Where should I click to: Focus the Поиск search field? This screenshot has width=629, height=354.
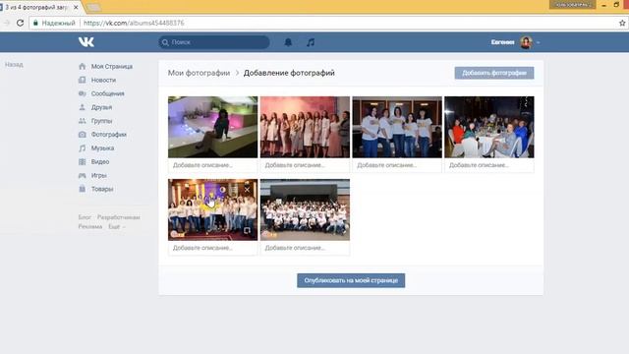click(214, 42)
